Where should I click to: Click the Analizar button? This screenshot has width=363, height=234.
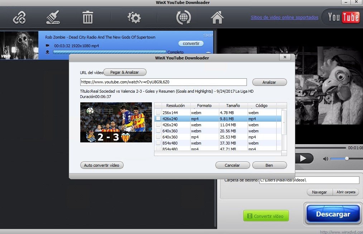(269, 82)
